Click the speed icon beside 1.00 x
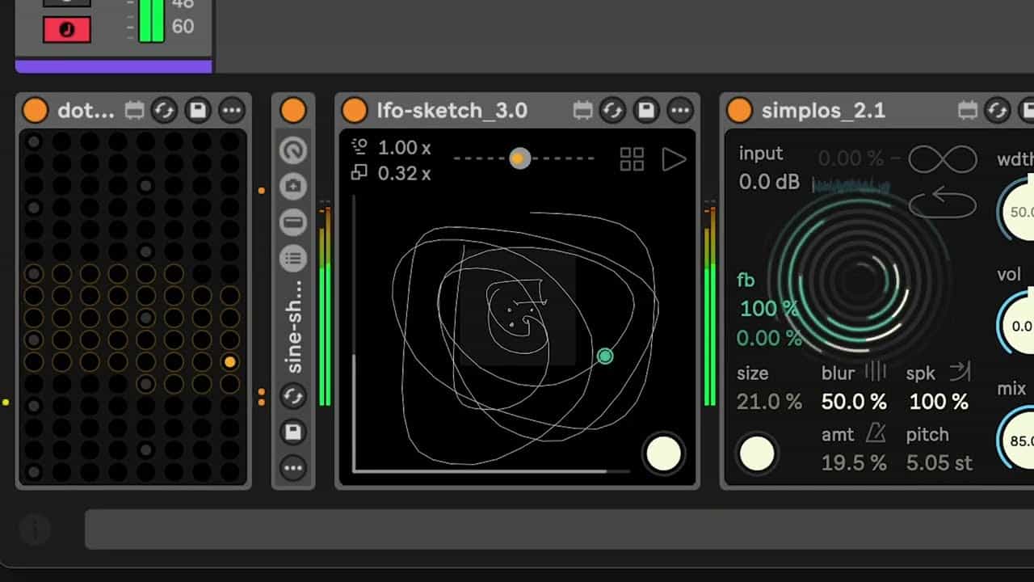 pyautogui.click(x=359, y=147)
